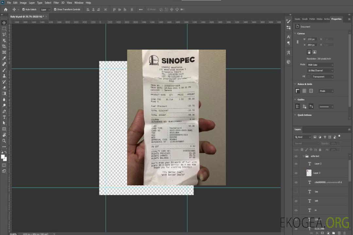Click the canvas Fill color swatch
Viewport: 353px width, 235px height.
(309, 76)
